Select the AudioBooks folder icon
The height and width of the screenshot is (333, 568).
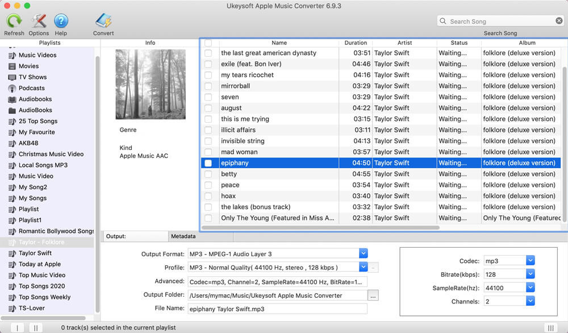pos(12,110)
